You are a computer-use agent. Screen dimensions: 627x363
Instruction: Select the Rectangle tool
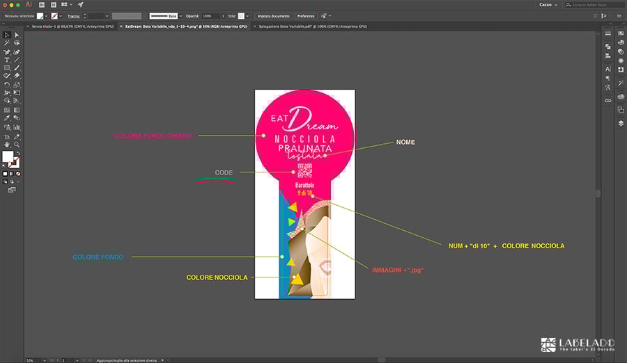pos(7,68)
